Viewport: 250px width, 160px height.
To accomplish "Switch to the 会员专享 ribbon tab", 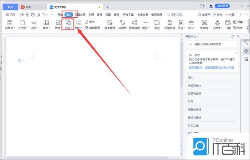I will tap(143, 15).
